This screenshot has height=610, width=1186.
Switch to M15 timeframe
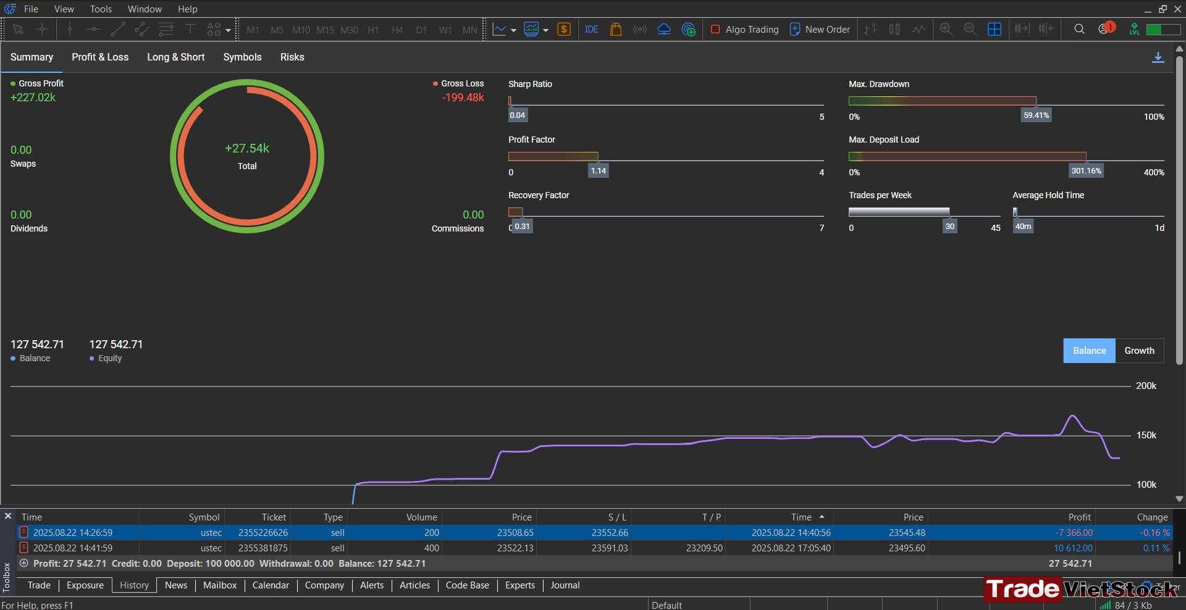[325, 30]
